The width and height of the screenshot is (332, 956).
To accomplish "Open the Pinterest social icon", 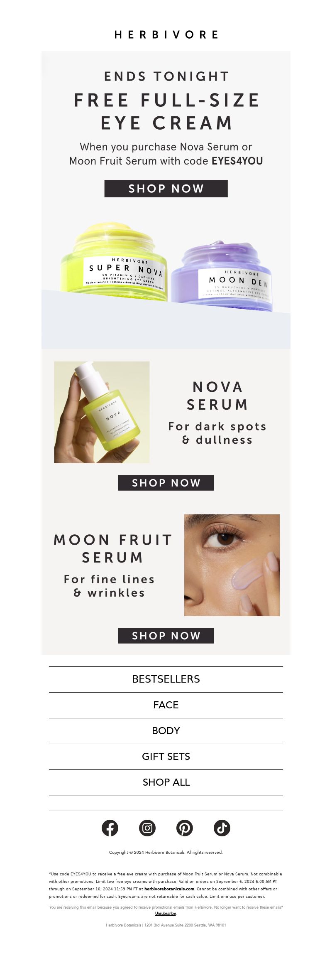I will 185,828.
